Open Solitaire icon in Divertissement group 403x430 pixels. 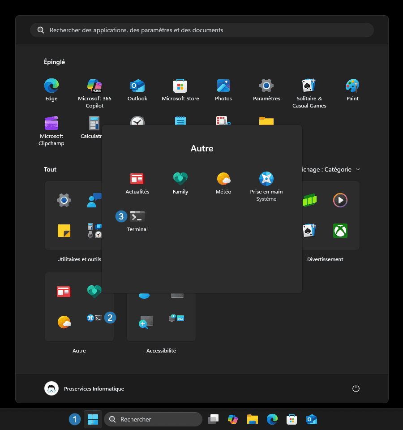tap(309, 231)
